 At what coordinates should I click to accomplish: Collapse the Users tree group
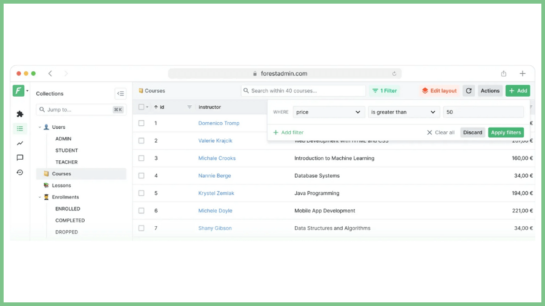point(40,128)
